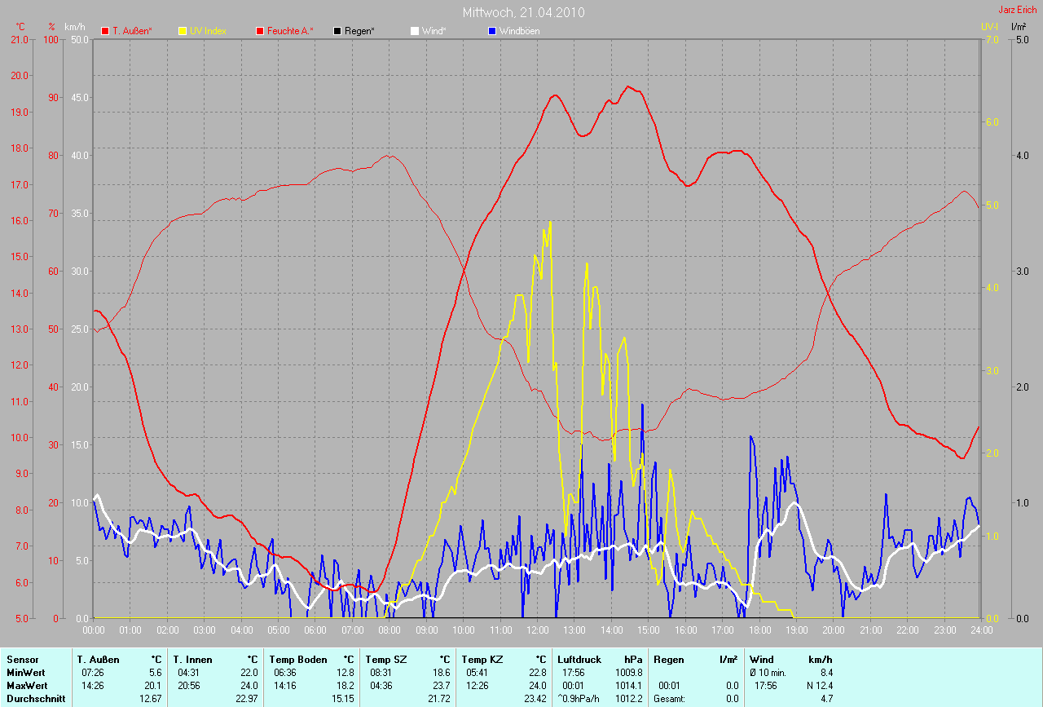
Task: Click the 24:00 time axis label
Action: pos(980,630)
